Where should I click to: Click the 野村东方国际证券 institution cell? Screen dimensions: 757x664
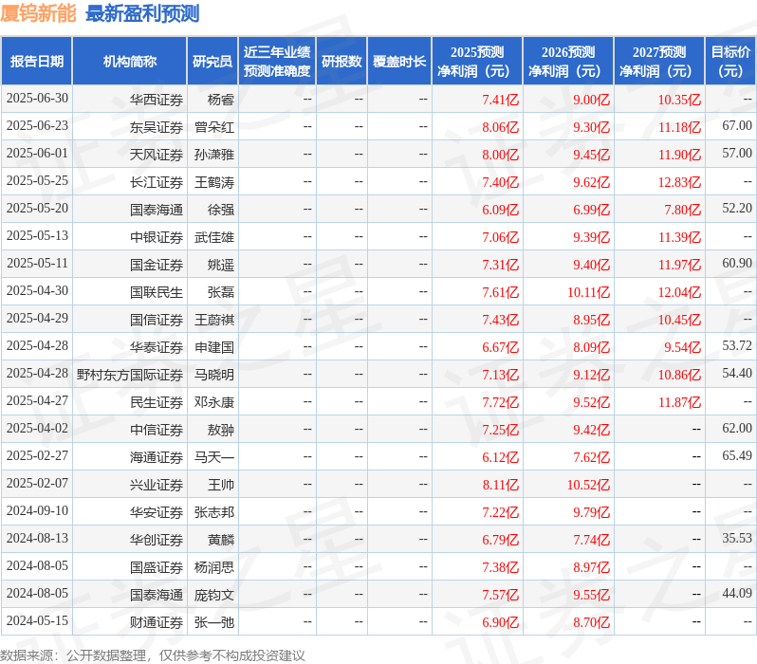point(130,376)
